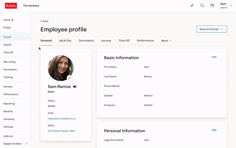Switch to the Time Off tab
This screenshot has height=148, width=236.
[124, 41]
